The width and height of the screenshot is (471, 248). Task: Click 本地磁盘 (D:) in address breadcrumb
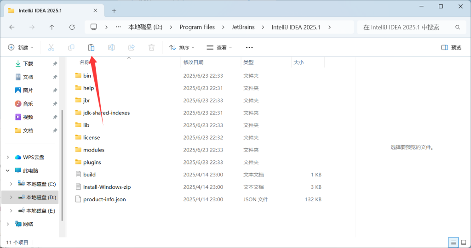pyautogui.click(x=145, y=27)
